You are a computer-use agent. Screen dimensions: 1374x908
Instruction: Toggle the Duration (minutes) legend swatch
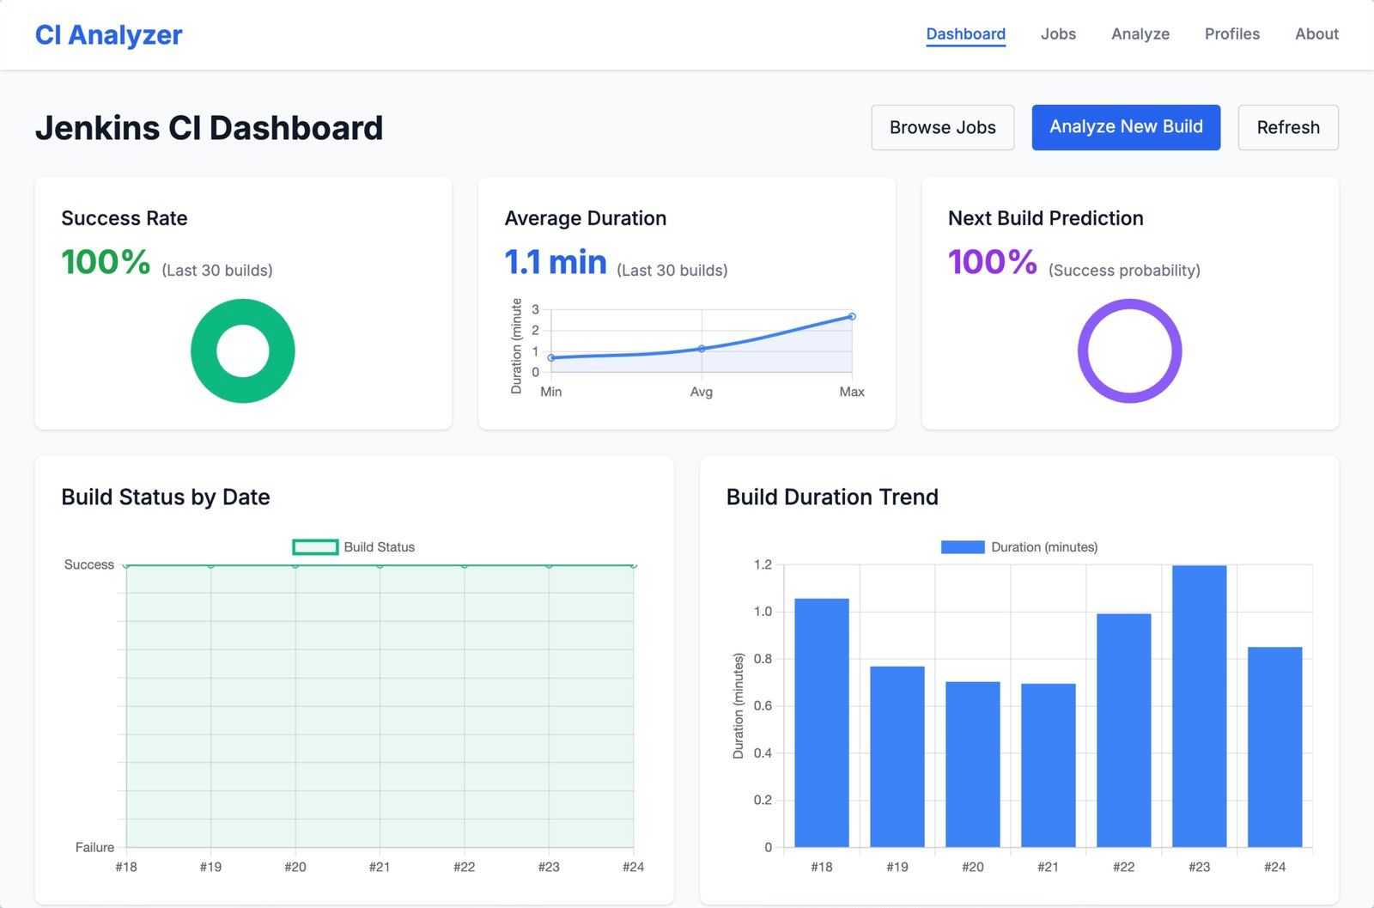(x=963, y=547)
